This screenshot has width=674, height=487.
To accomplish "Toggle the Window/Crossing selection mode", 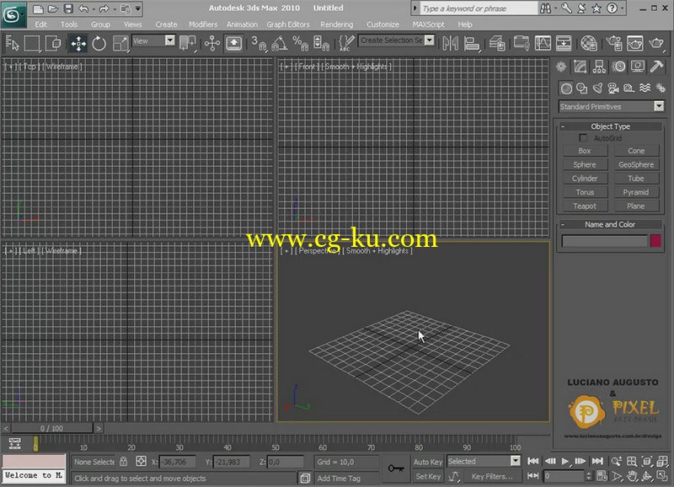I will 53,44.
